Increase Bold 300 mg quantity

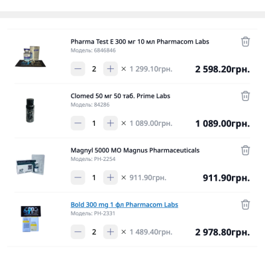(111, 232)
